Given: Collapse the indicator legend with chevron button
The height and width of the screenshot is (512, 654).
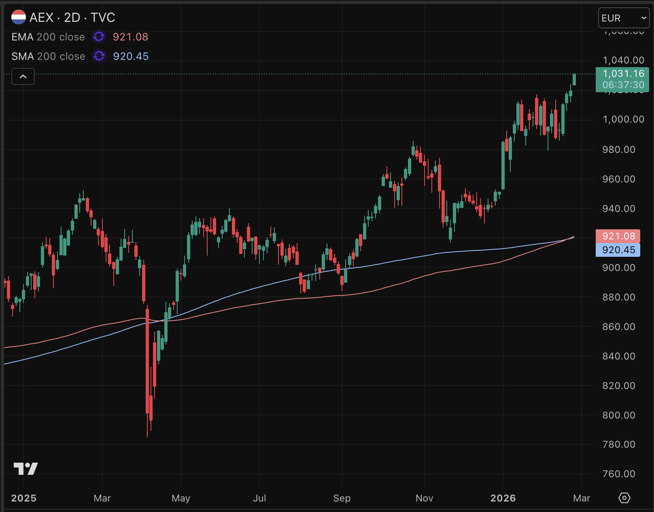Looking at the screenshot, I should (23, 76).
